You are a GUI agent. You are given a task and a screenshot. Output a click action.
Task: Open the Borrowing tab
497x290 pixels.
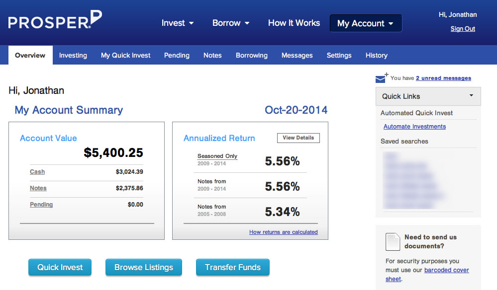[x=251, y=55]
